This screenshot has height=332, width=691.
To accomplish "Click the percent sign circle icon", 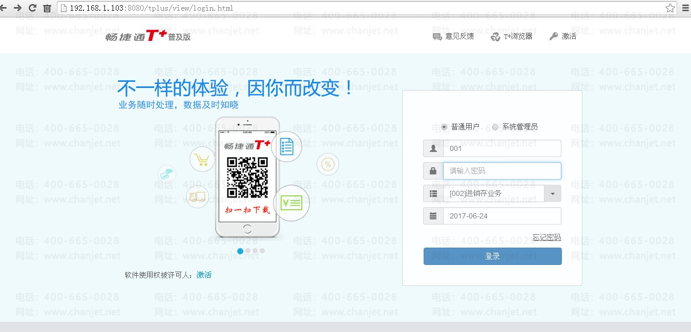I will tap(328, 164).
